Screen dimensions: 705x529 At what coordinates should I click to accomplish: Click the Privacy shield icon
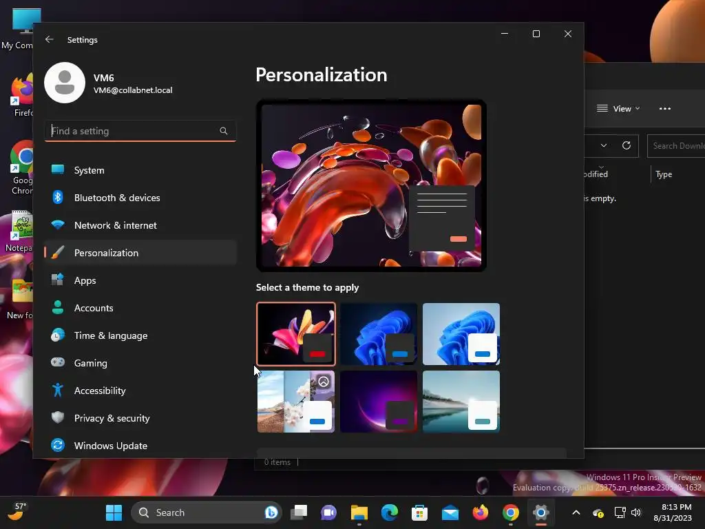pos(58,417)
